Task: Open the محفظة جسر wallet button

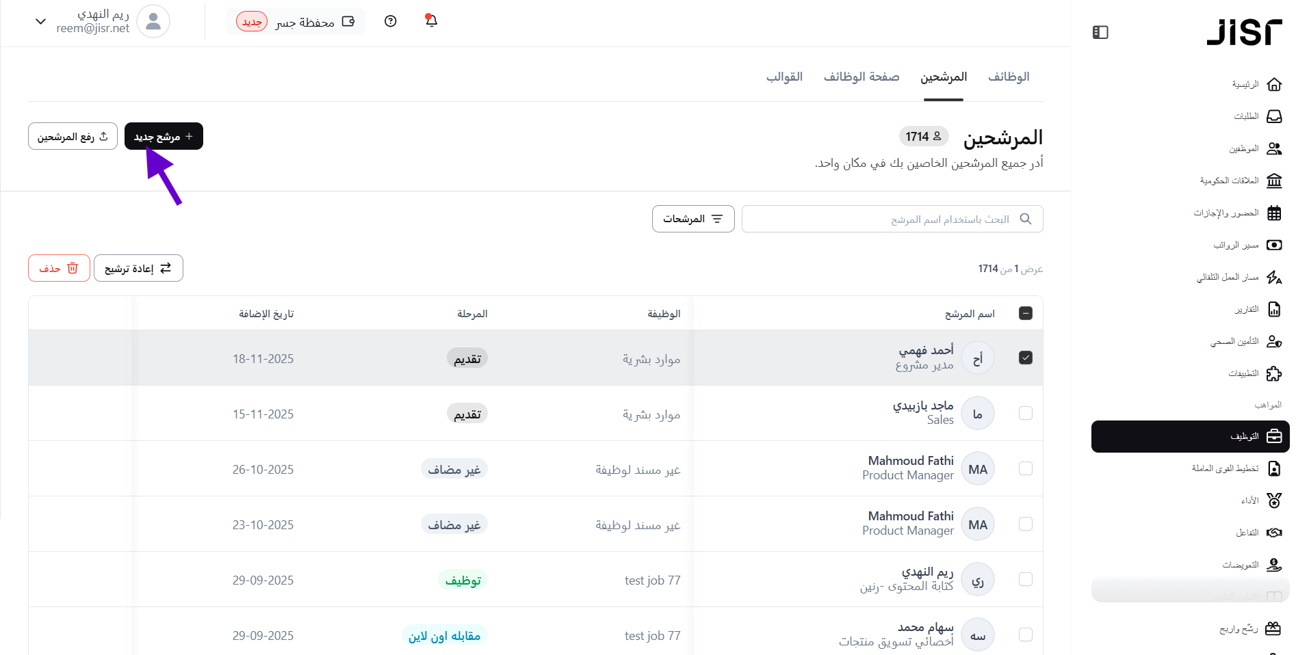Action: (x=296, y=22)
